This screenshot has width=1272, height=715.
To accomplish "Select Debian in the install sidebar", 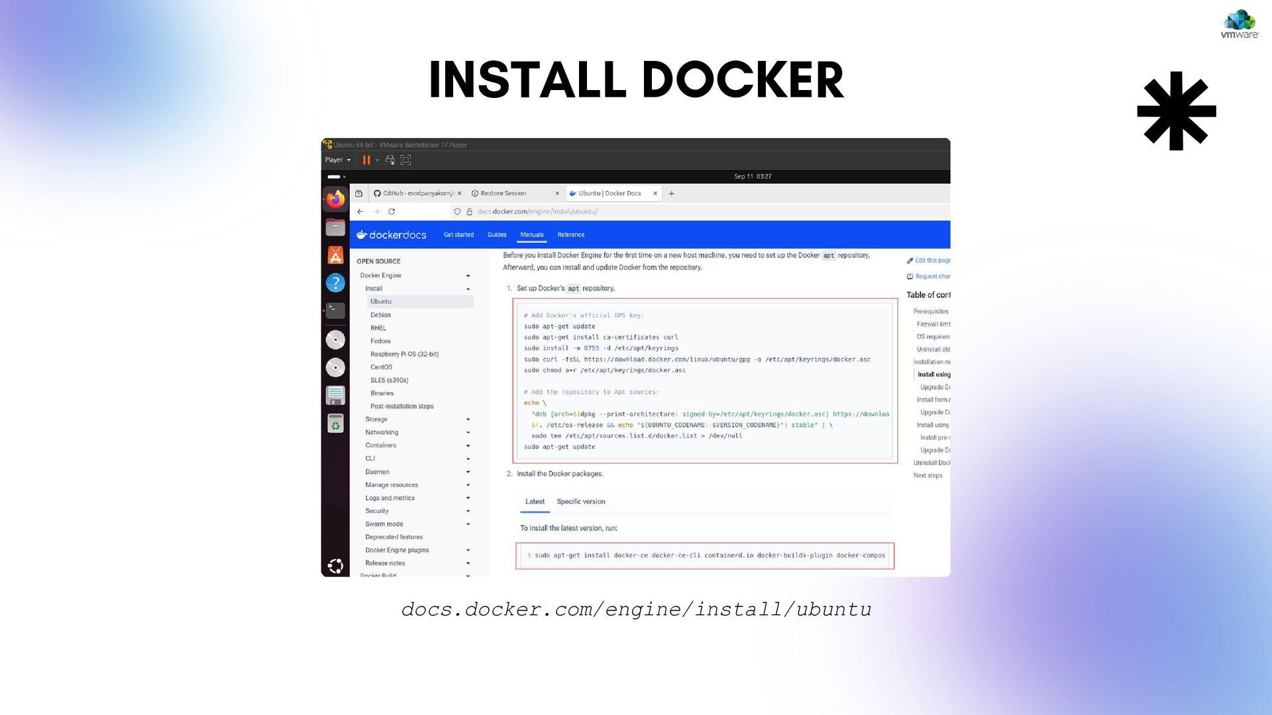I will [380, 315].
